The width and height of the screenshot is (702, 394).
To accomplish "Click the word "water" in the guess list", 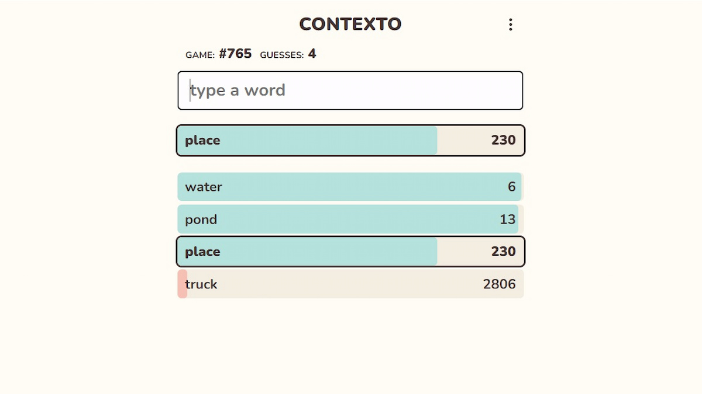I will point(204,187).
